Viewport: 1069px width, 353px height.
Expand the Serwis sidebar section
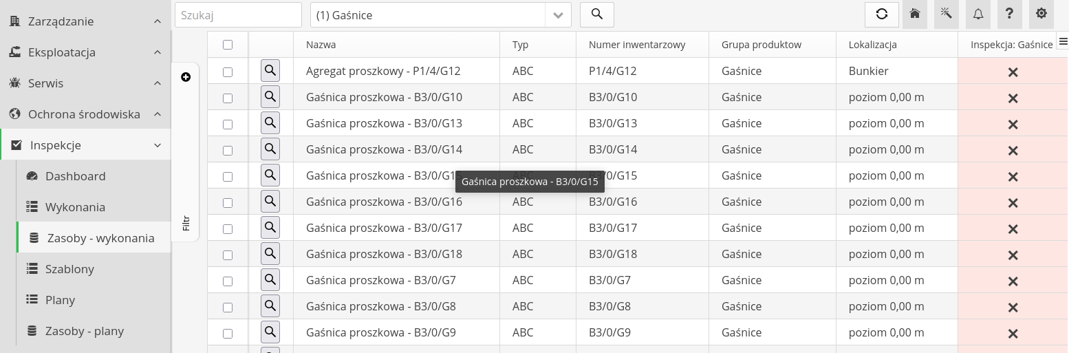85,83
